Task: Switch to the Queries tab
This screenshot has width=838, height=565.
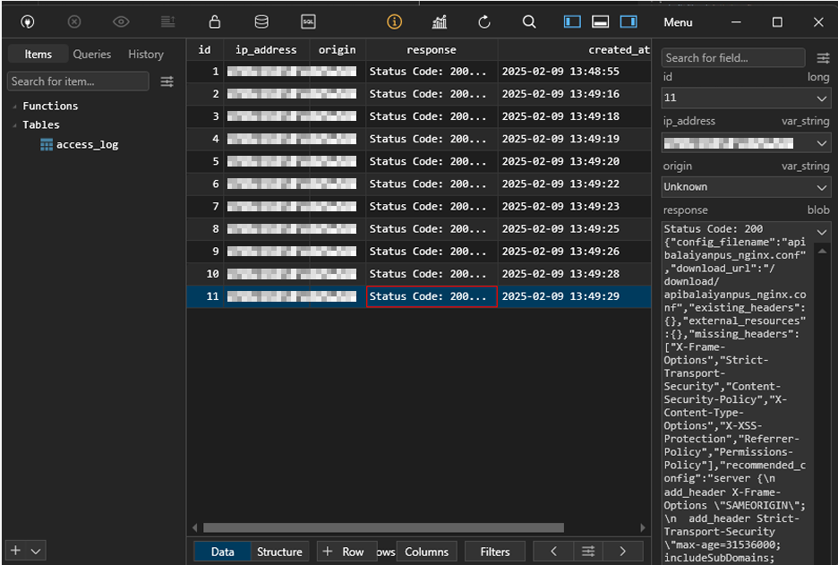Action: coord(91,54)
